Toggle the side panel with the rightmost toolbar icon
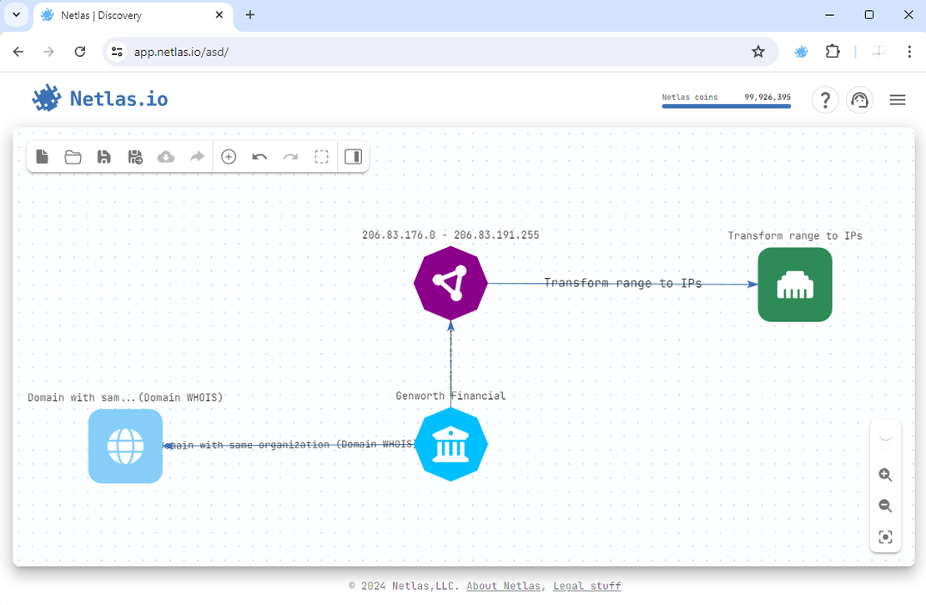 (353, 156)
